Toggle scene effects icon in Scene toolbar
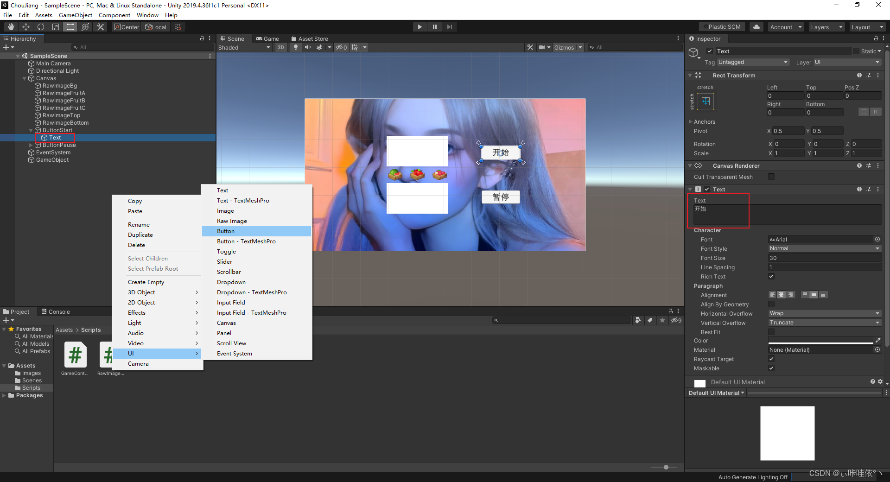Screen dimensions: 890x482 coord(319,47)
